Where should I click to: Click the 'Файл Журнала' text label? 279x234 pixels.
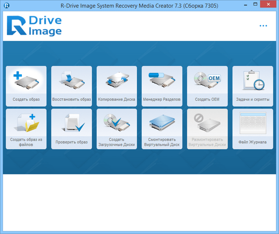coord(252,142)
